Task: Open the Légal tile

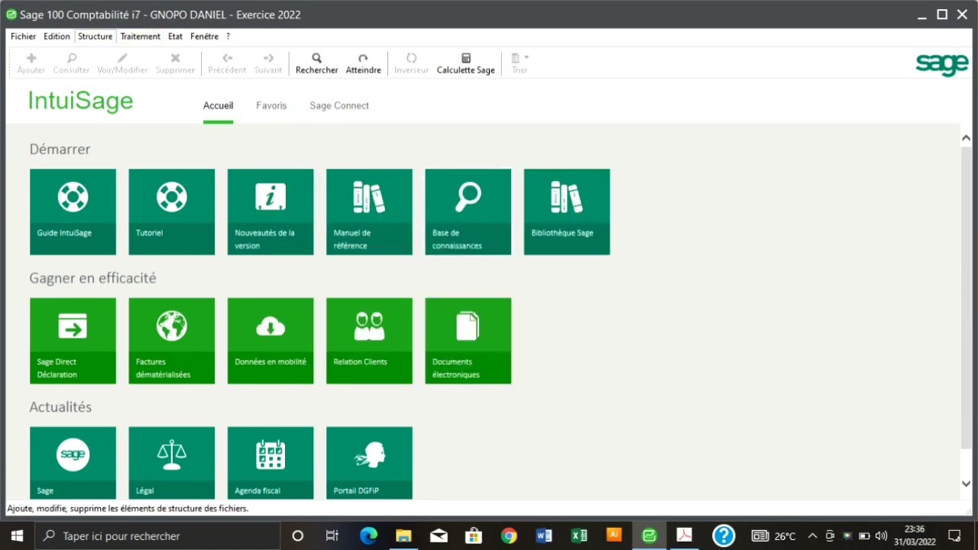Action: (x=171, y=463)
